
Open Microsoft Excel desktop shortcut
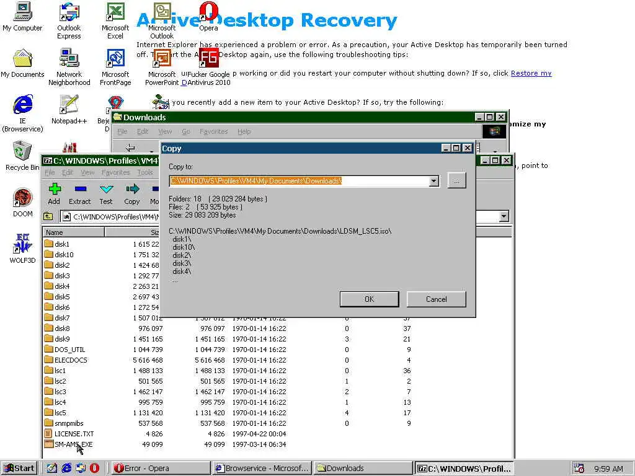pyautogui.click(x=115, y=20)
